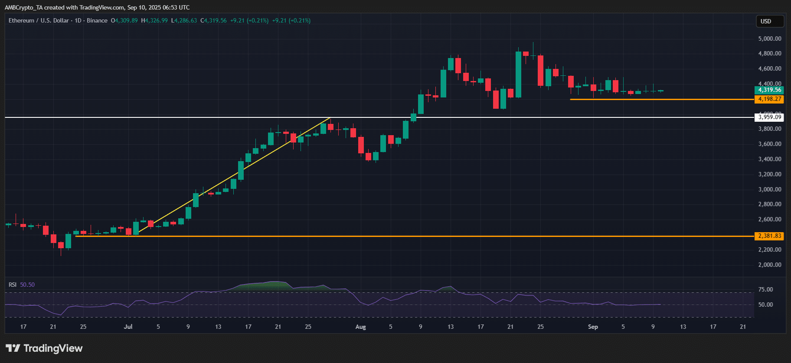Click the 2,600.00 price axis label
This screenshot has width=791, height=363.
[x=769, y=219]
